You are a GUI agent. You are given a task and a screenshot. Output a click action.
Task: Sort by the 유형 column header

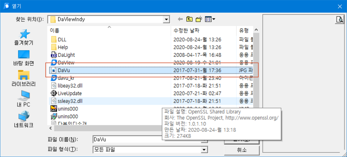click(244, 30)
